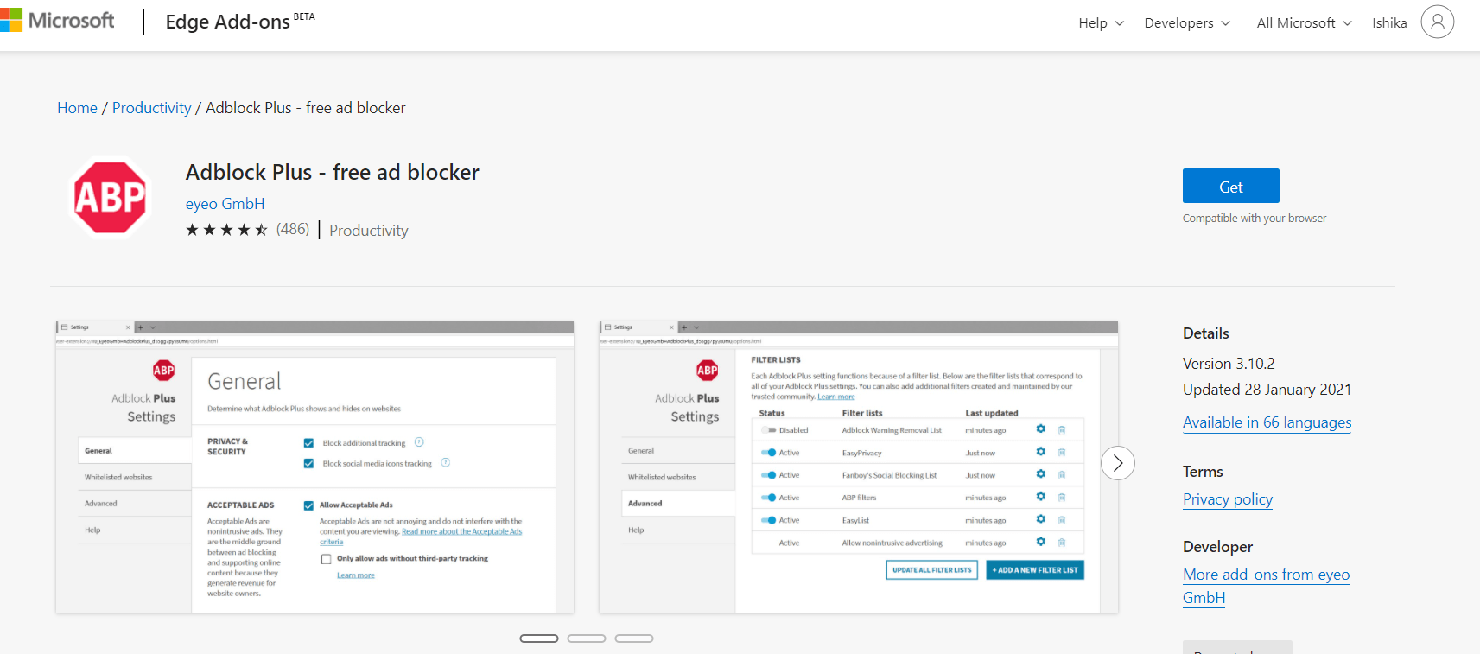This screenshot has width=1480, height=654.
Task: Open the Filter Lists screenshot thumbnail
Action: pyautogui.click(x=859, y=467)
